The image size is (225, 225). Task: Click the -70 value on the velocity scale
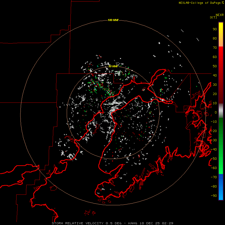[214, 177]
